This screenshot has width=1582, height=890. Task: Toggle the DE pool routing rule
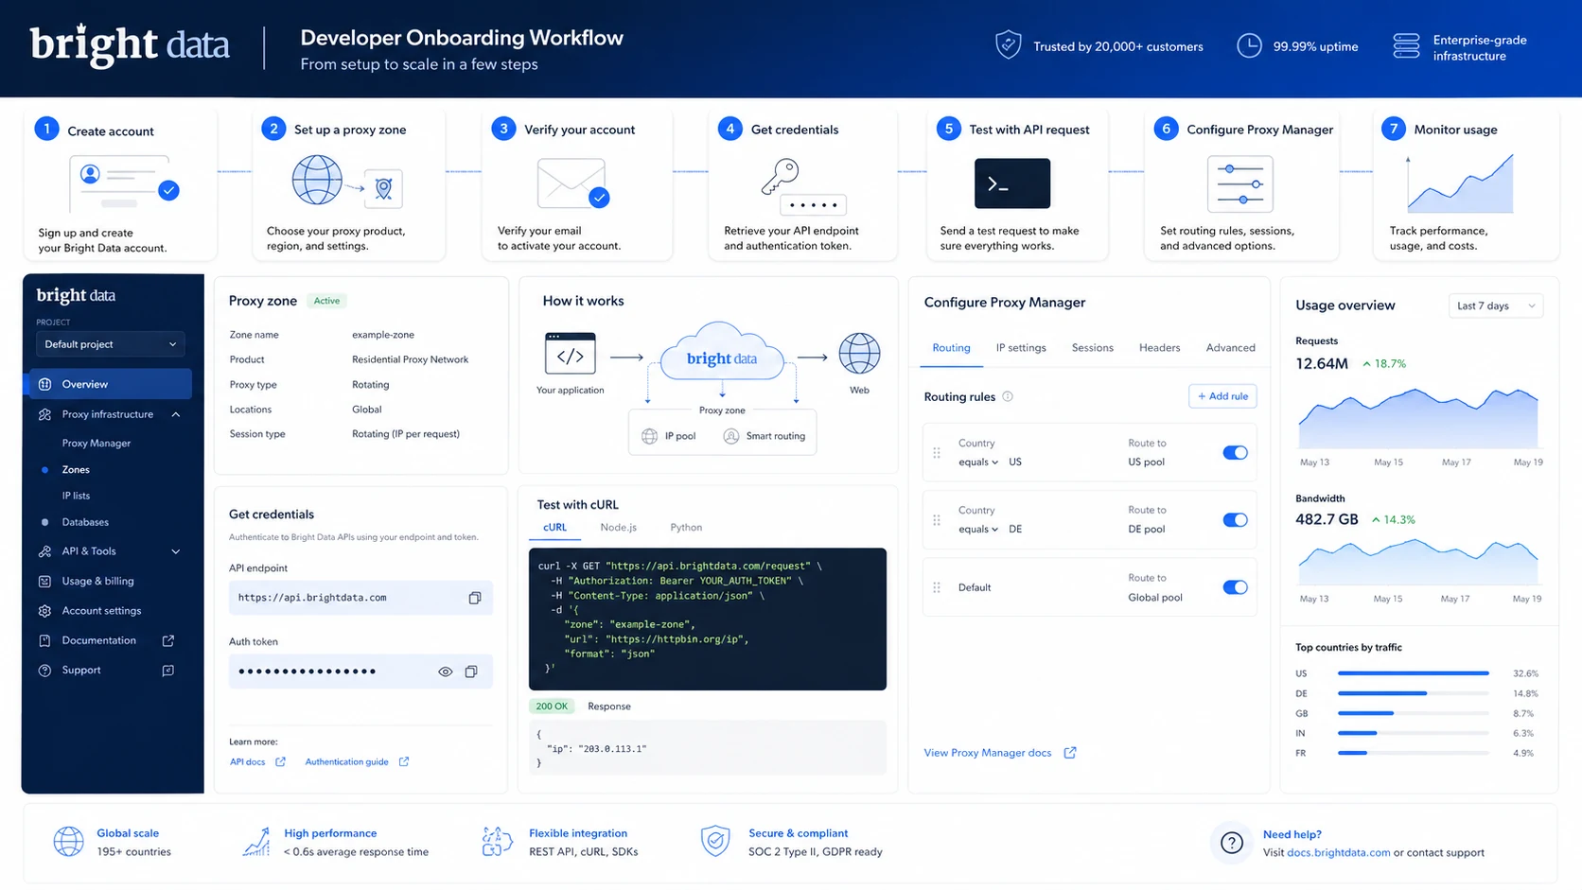pos(1235,520)
